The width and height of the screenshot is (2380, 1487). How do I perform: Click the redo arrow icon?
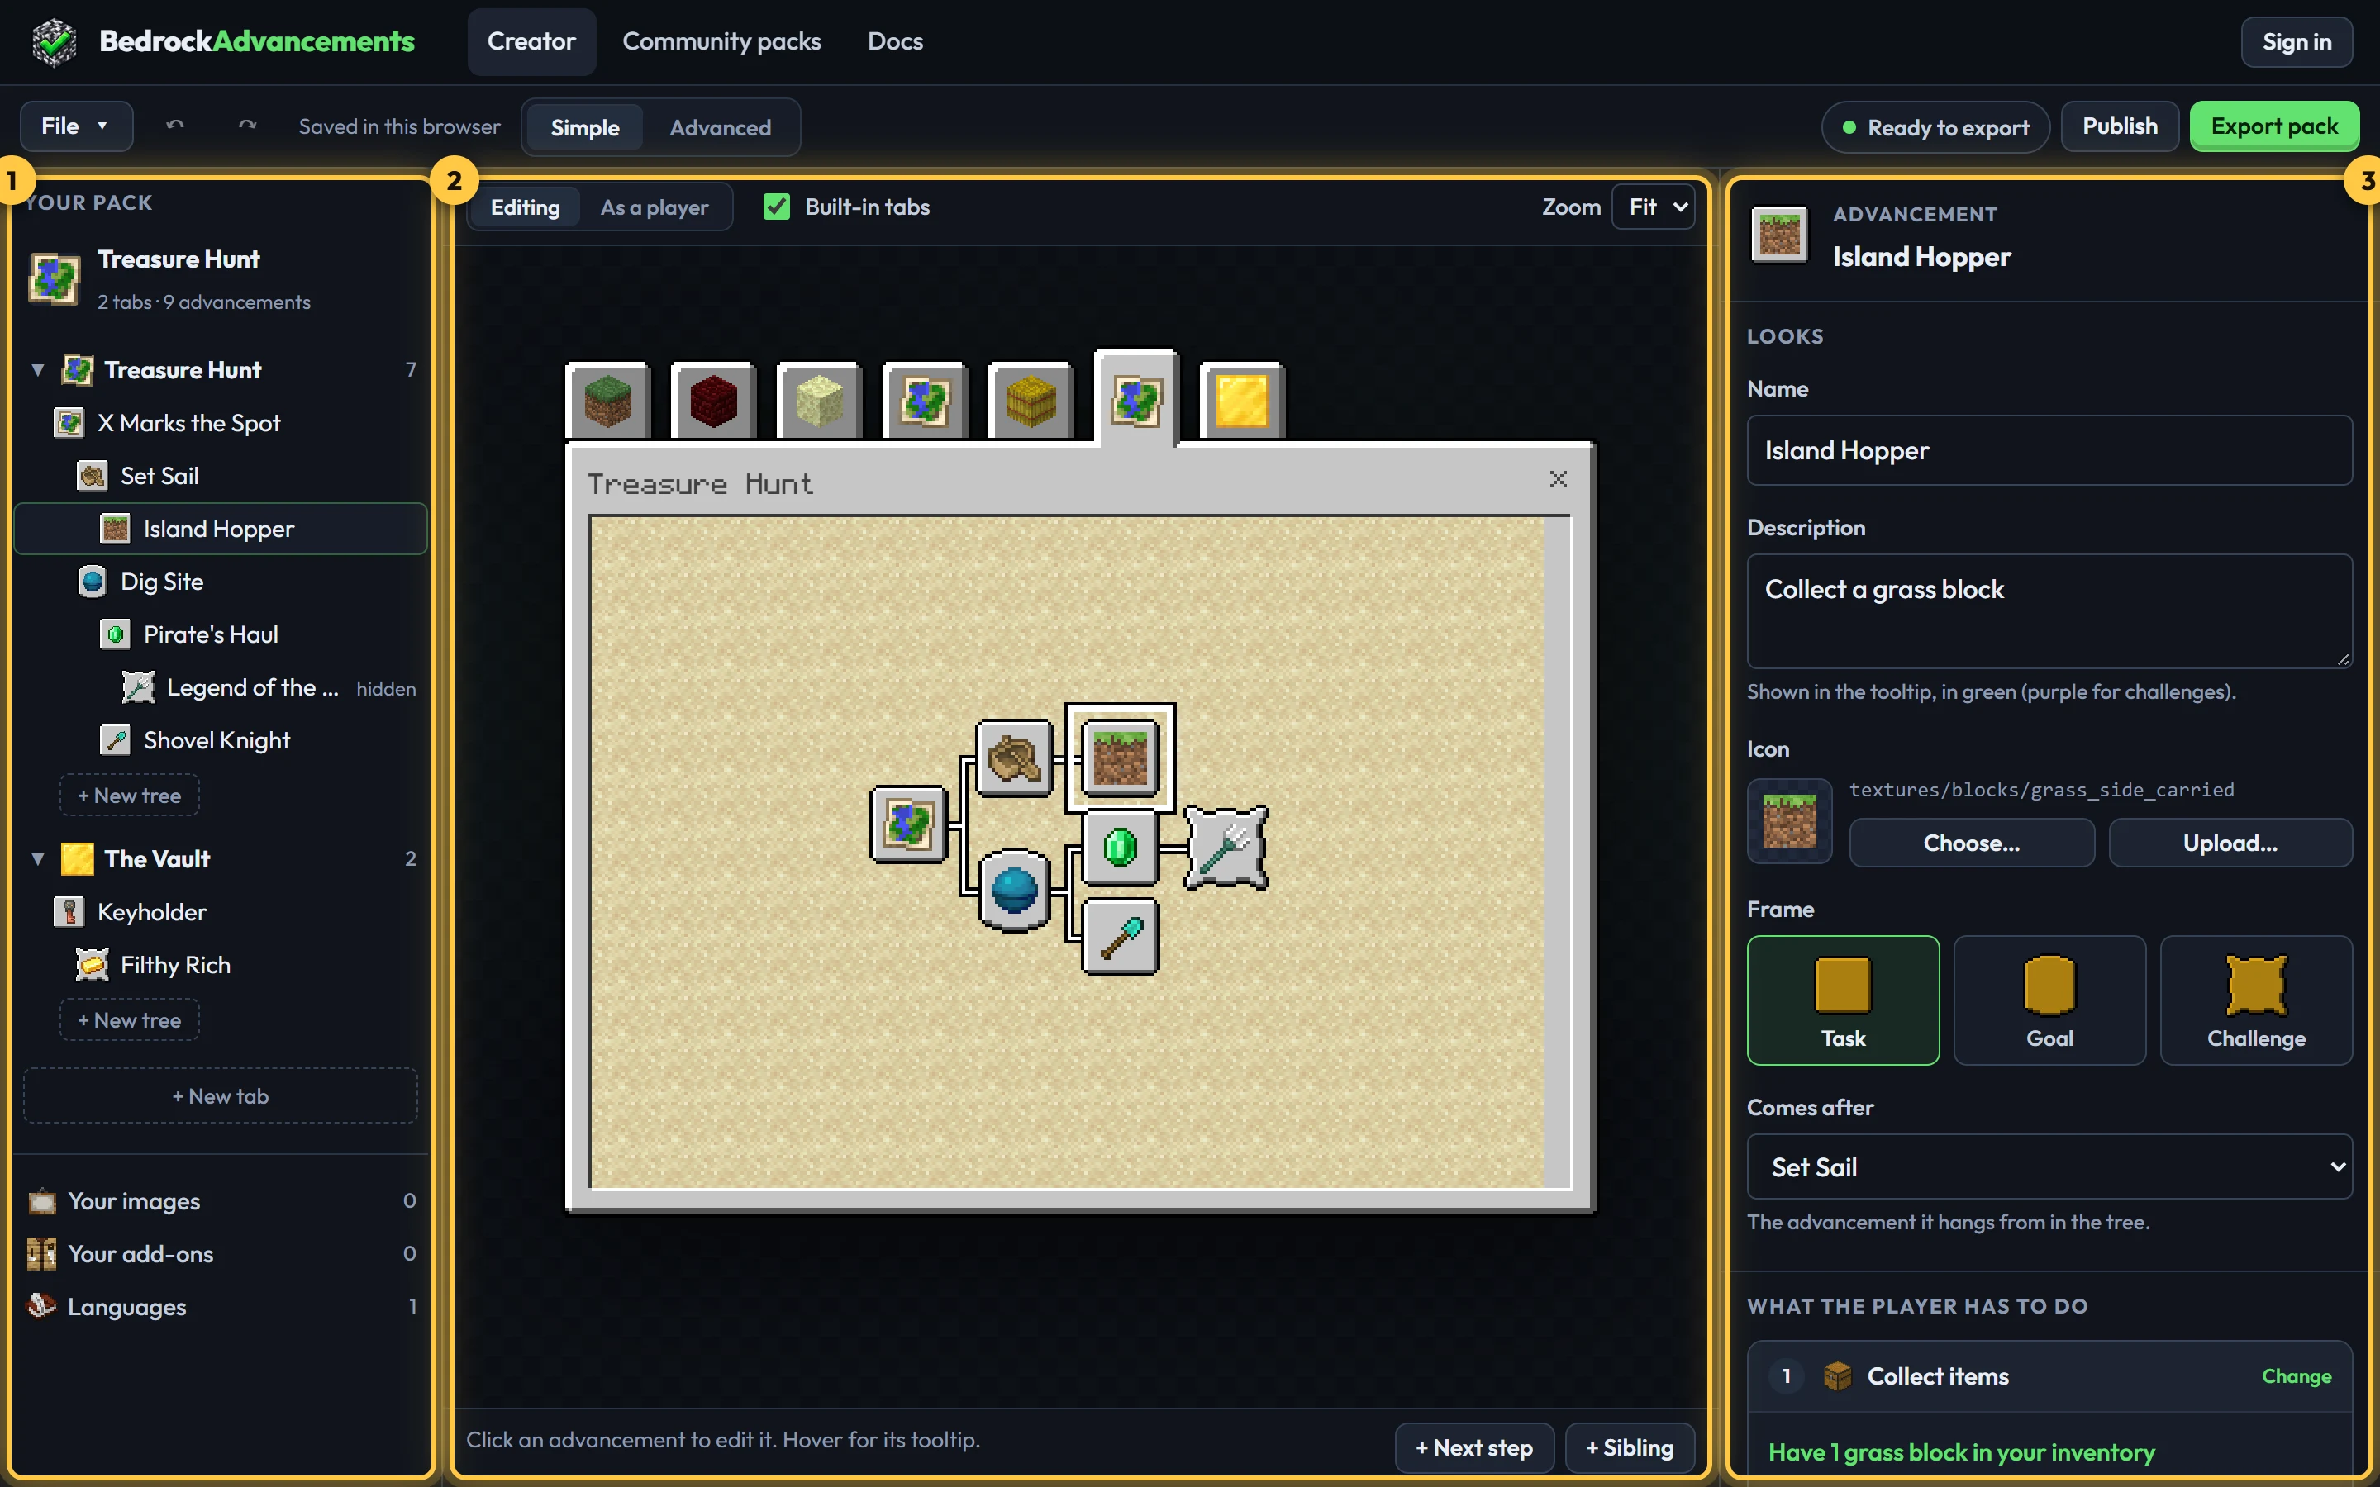[x=247, y=126]
